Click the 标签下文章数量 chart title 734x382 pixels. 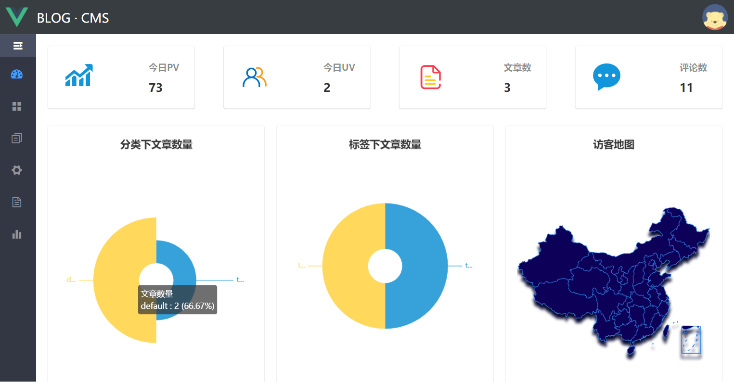(x=385, y=144)
